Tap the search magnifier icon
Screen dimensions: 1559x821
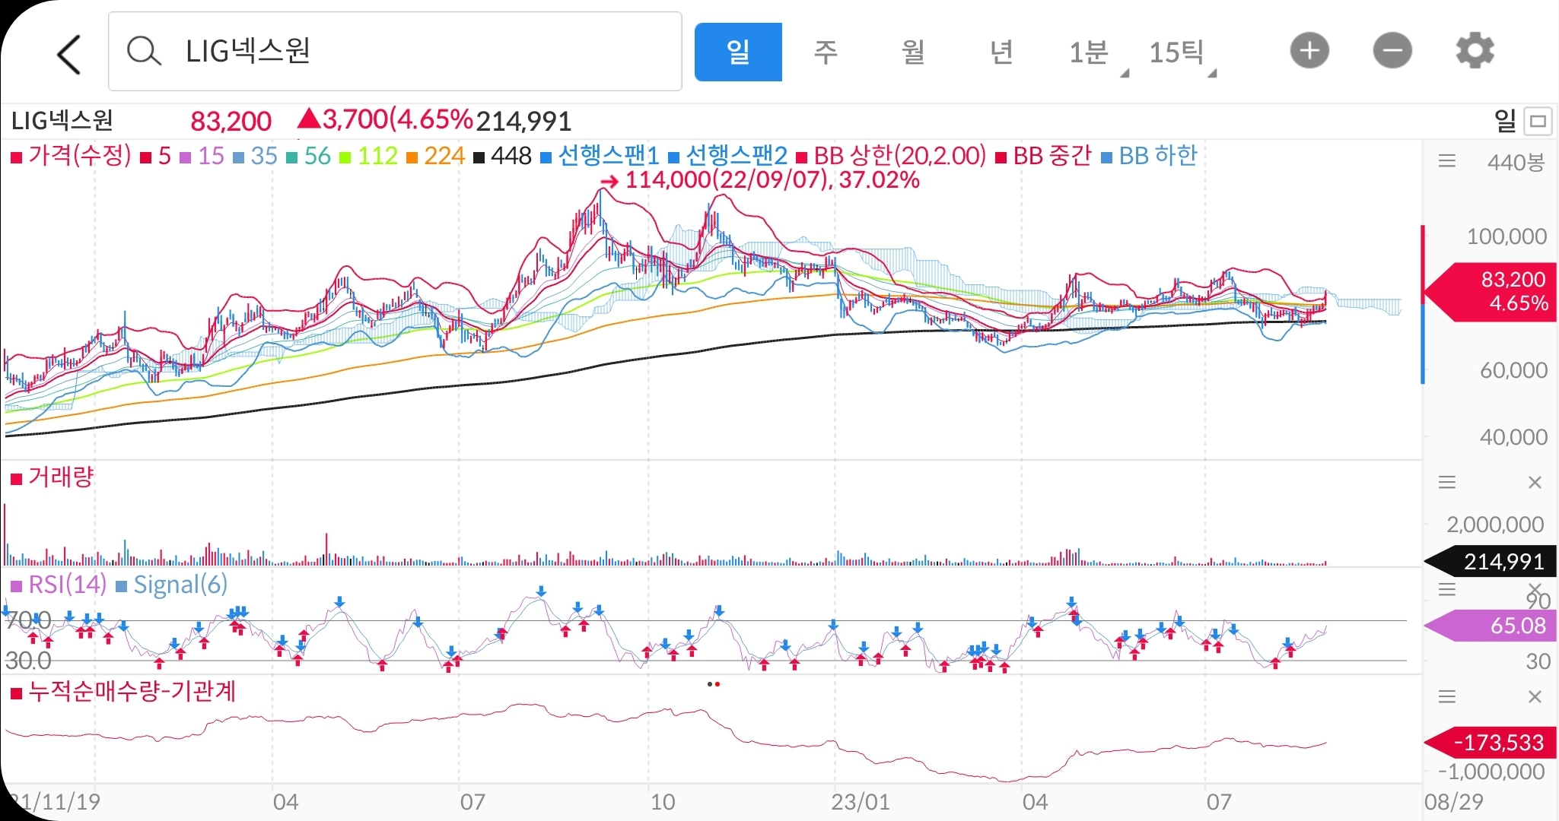pyautogui.click(x=143, y=52)
